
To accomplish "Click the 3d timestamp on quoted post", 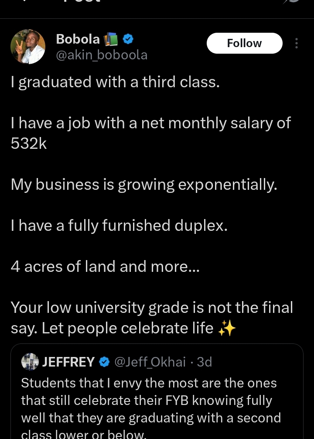I will (204, 362).
